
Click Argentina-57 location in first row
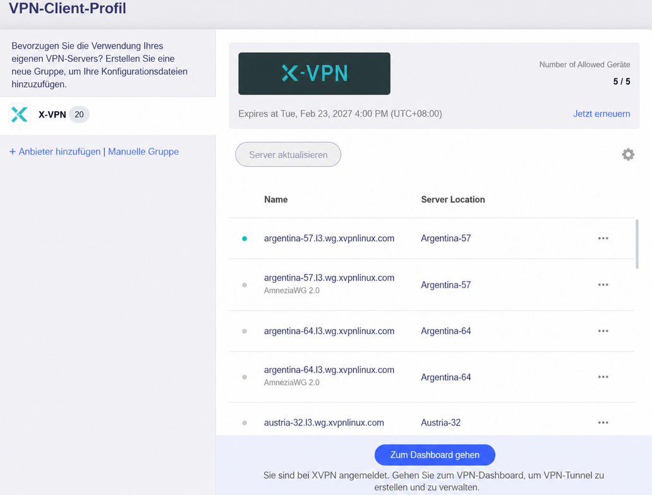446,238
